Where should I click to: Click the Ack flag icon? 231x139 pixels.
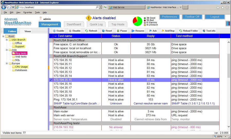pos(150,31)
